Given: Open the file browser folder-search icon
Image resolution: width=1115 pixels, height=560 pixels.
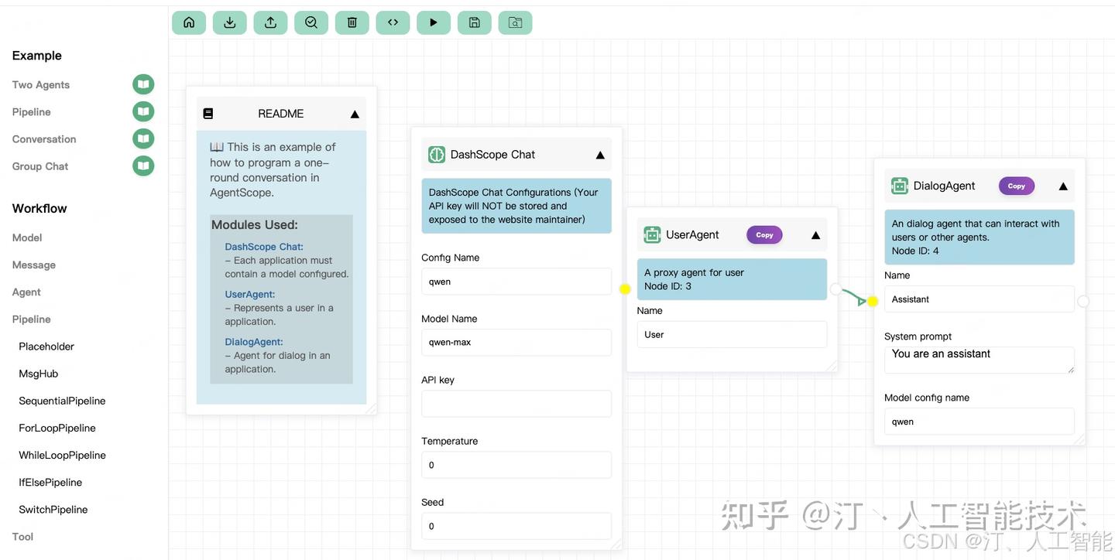Looking at the screenshot, I should [x=515, y=22].
